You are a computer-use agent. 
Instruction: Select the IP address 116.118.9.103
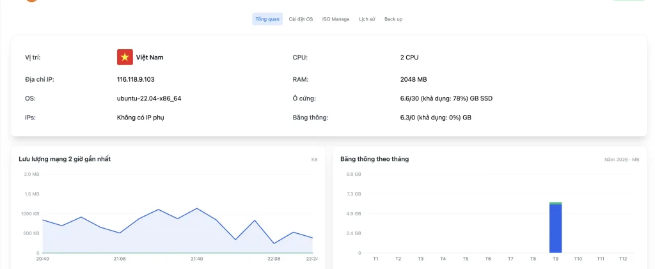pos(136,79)
